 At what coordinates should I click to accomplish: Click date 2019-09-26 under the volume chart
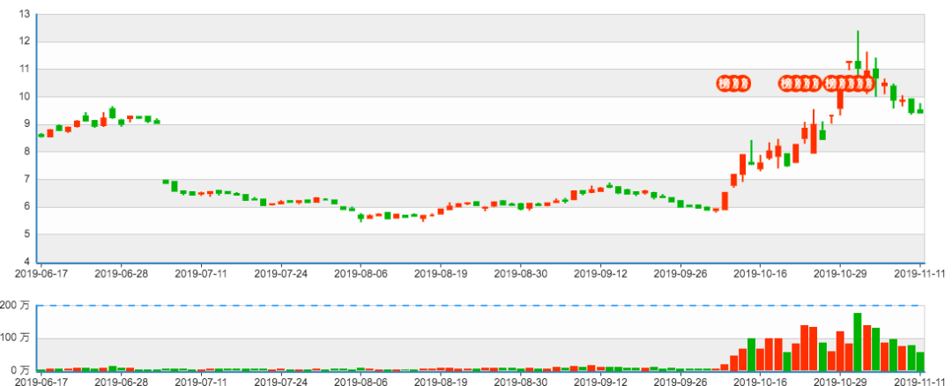tap(680, 381)
